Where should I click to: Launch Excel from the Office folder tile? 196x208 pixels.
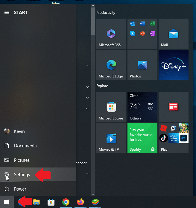pos(152,24)
